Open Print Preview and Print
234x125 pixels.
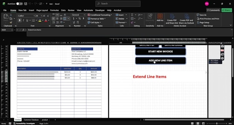coord(208,19)
